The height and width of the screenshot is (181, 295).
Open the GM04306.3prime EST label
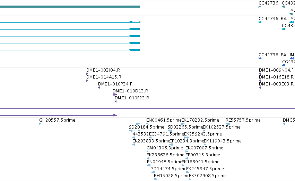coord(165,148)
